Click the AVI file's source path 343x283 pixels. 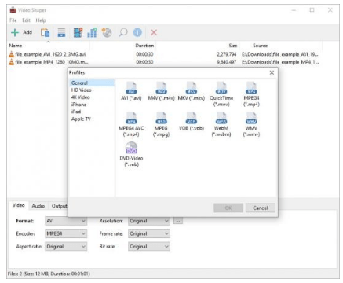[279, 54]
